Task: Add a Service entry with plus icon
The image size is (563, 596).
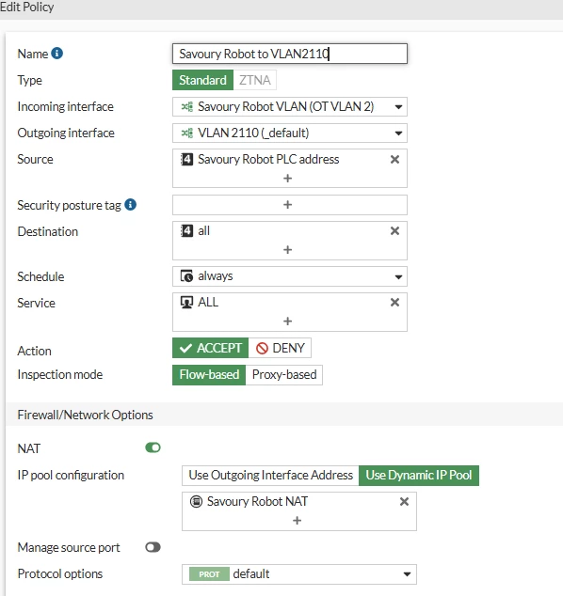Action: coord(288,321)
